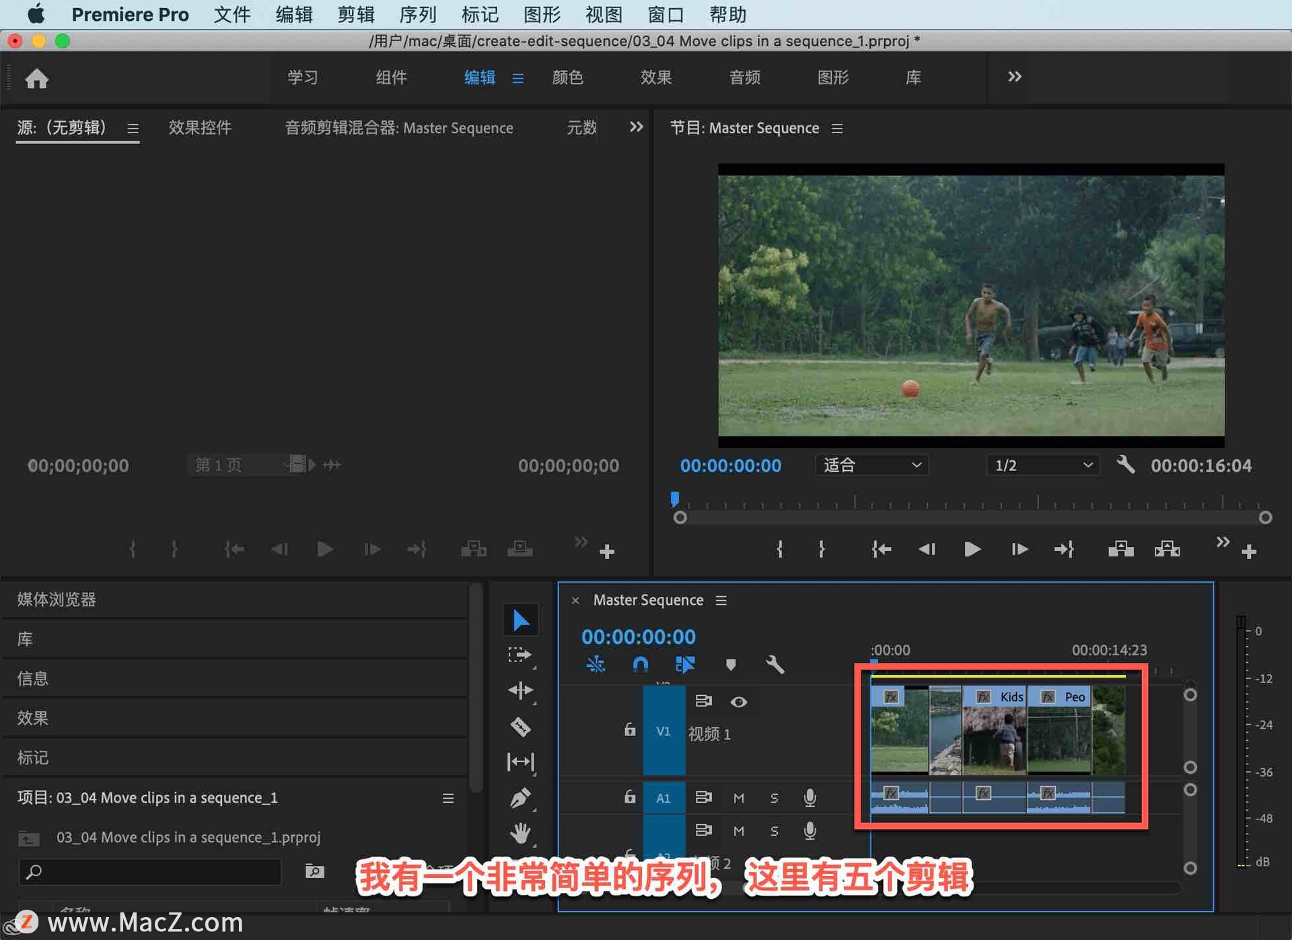Expand the workspace overflow chevrons

[x=1015, y=77]
